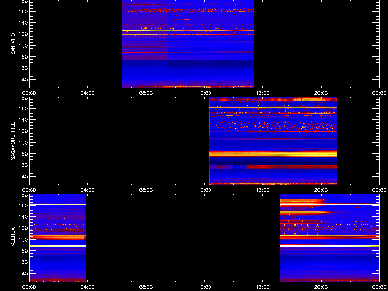
Task: Select the 80 label on San Vito axis
Action: pos(25,57)
